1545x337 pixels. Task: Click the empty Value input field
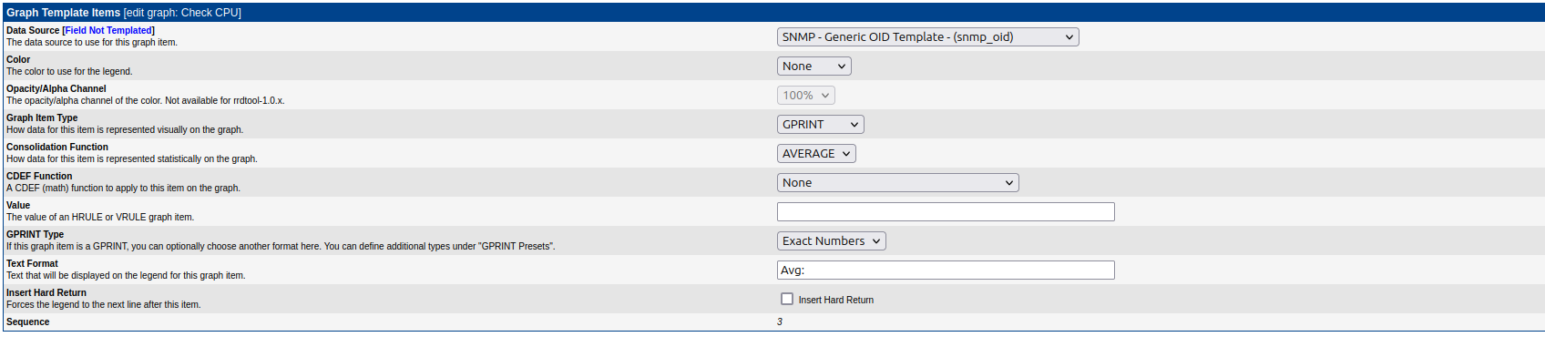946,212
